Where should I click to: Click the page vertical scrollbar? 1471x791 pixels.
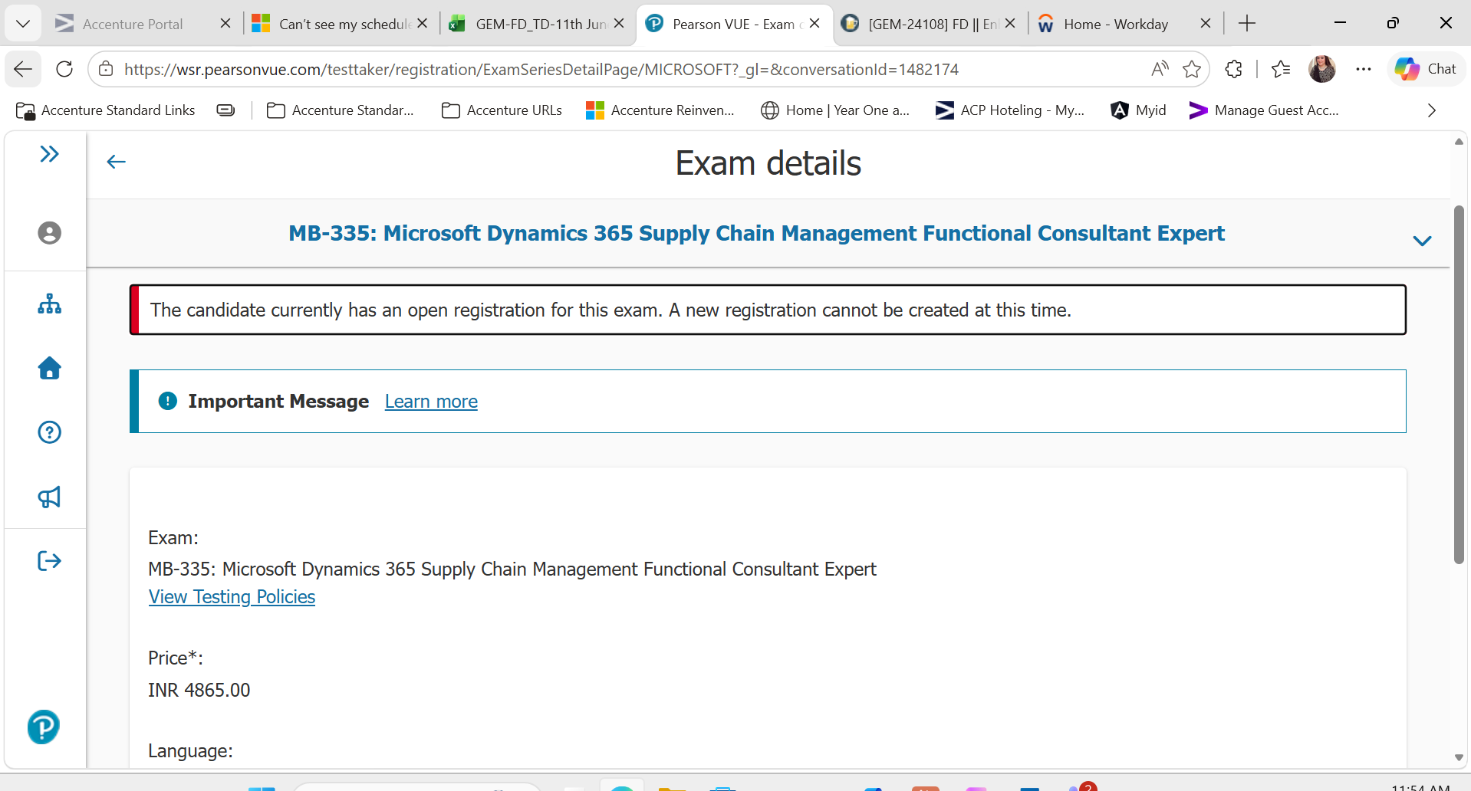(1459, 383)
